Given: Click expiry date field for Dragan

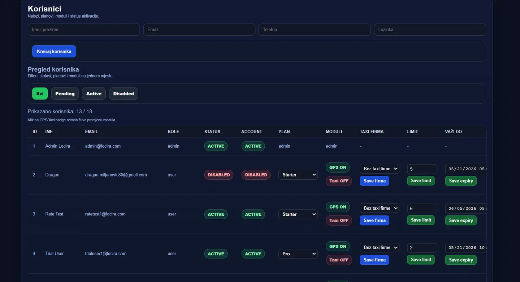Looking at the screenshot, I should coord(466,169).
